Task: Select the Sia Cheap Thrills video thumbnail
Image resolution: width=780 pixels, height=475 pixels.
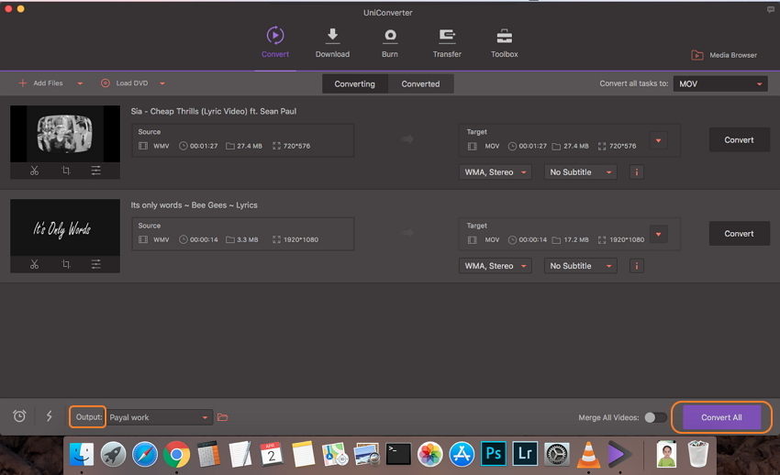Action: (65, 134)
